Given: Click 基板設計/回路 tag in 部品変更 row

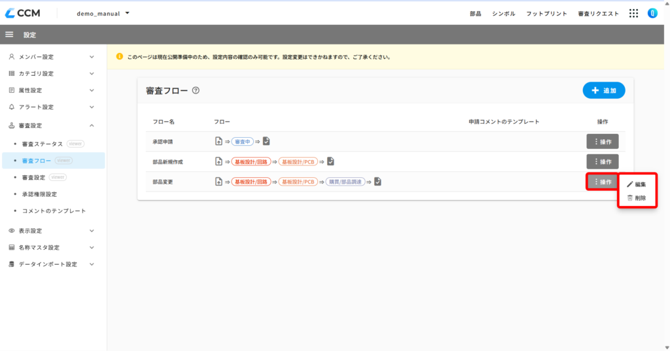Looking at the screenshot, I should (251, 182).
